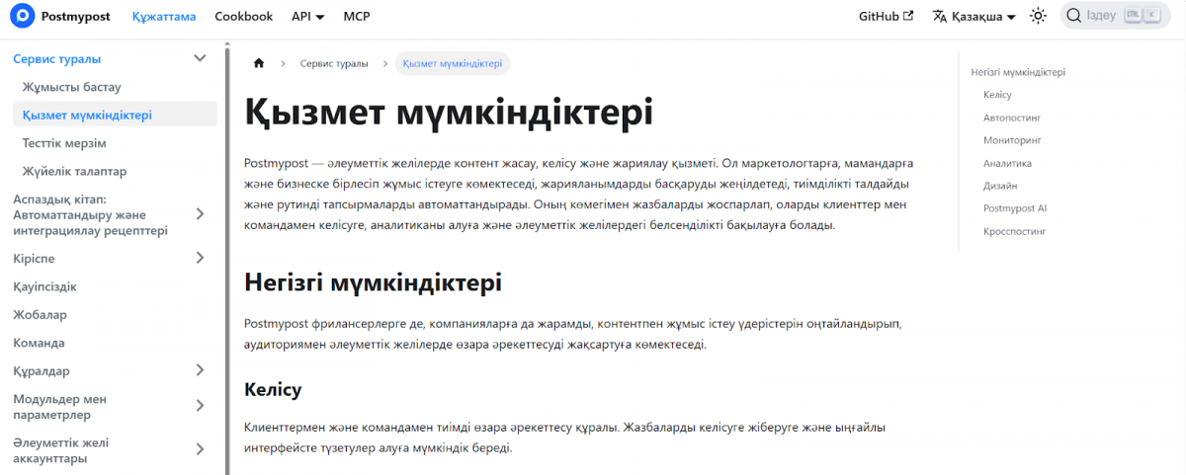Expand Модульдер мен параметрлер chevron

[200, 406]
